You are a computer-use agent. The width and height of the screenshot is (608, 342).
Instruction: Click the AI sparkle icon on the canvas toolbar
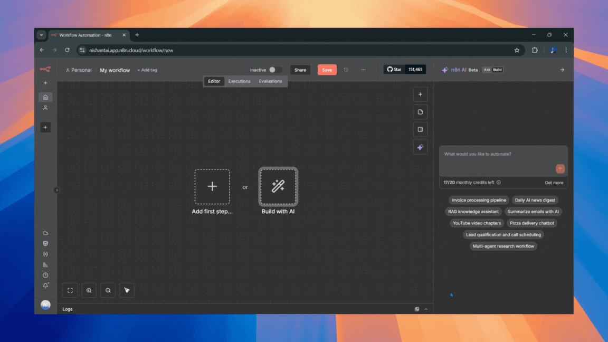pyautogui.click(x=420, y=147)
